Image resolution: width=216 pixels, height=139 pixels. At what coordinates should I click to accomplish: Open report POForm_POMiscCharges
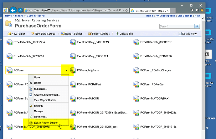[x=156, y=70]
